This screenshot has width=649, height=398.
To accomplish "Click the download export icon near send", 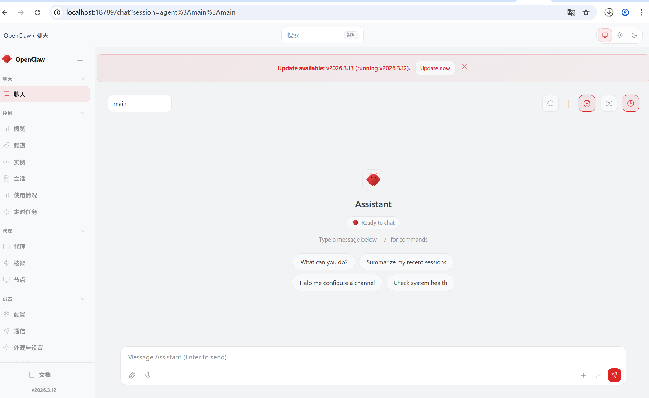I will click(599, 375).
